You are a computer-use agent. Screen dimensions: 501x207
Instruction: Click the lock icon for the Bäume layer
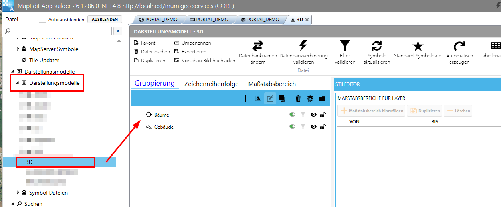[322, 115]
